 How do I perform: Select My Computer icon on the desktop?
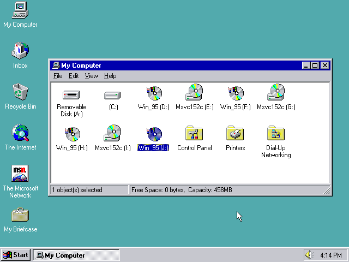[x=20, y=10]
